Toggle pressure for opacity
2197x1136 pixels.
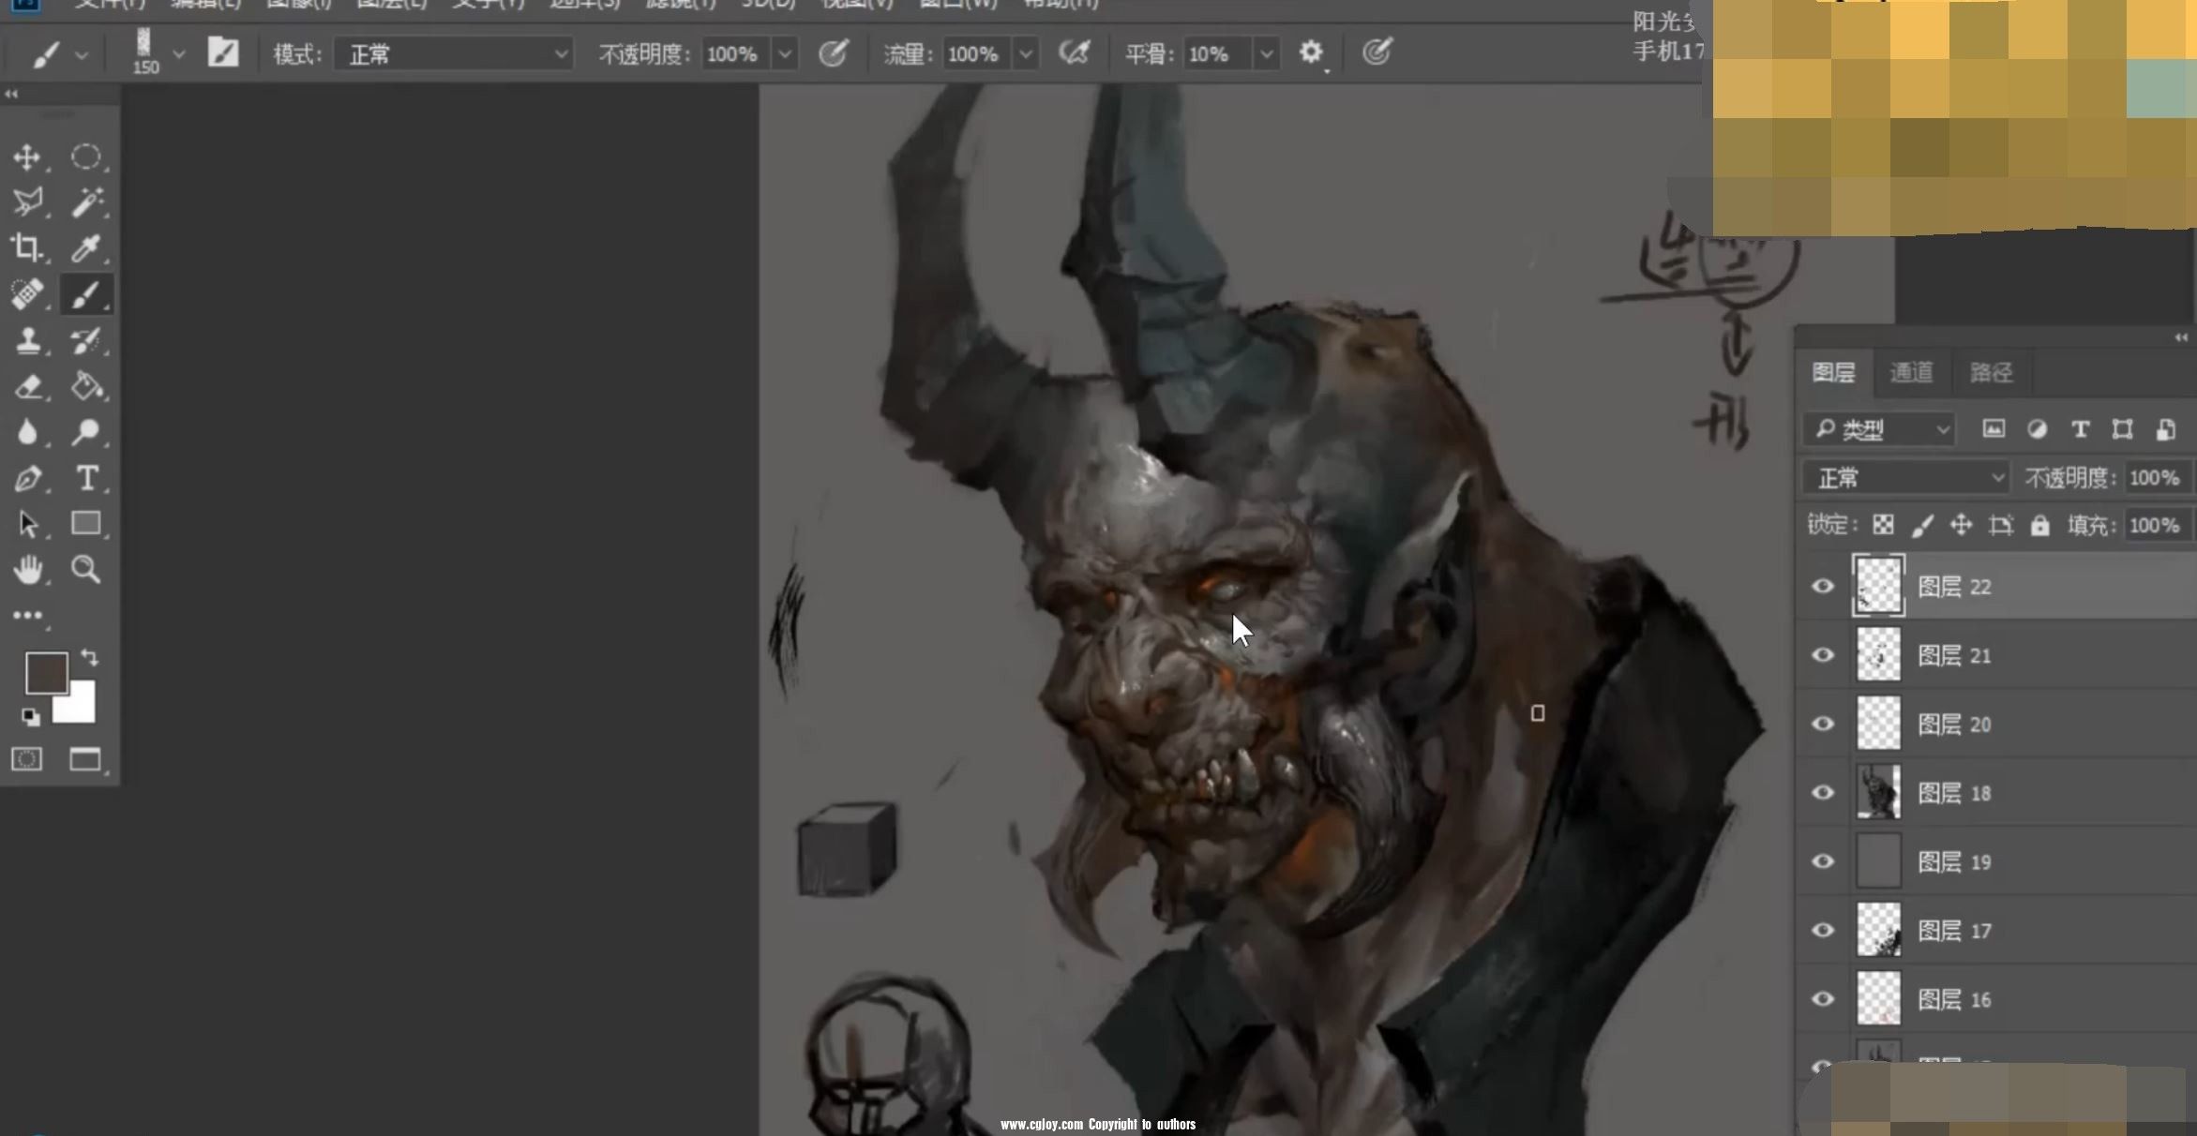point(833,52)
